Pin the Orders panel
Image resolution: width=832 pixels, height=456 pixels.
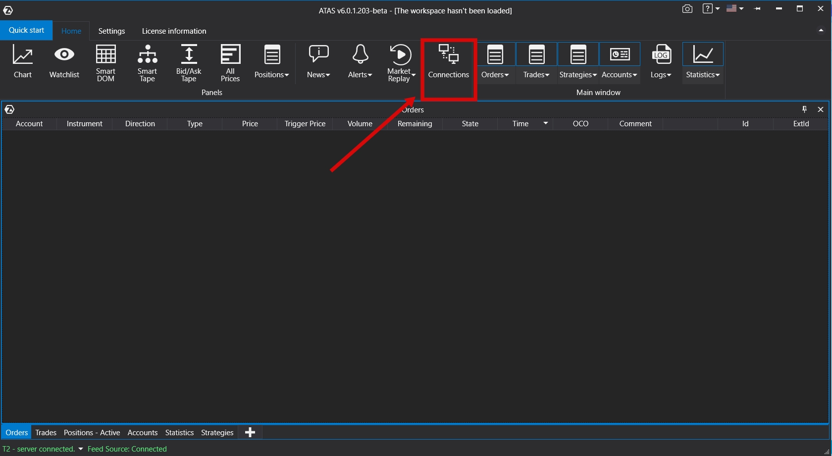[804, 109]
